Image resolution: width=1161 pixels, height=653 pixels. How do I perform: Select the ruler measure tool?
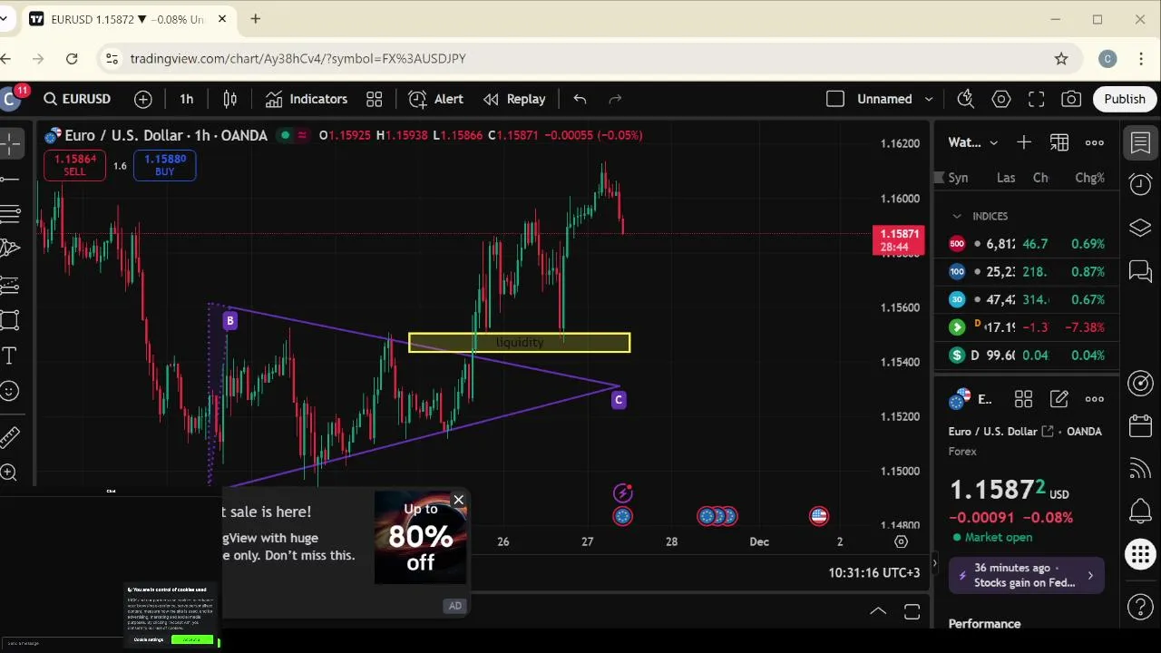(10, 437)
